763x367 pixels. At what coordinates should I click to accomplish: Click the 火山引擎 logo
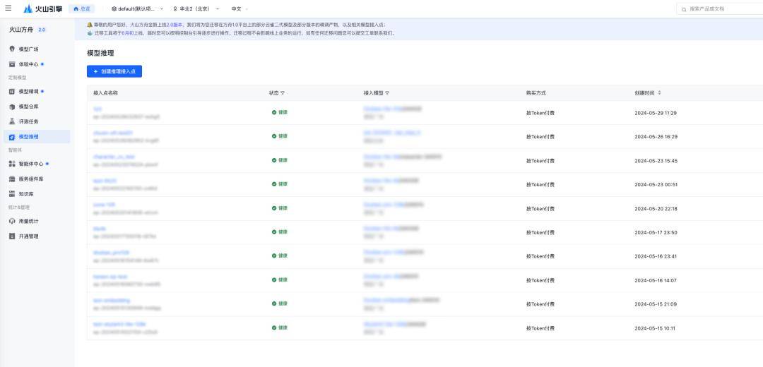[43, 8]
